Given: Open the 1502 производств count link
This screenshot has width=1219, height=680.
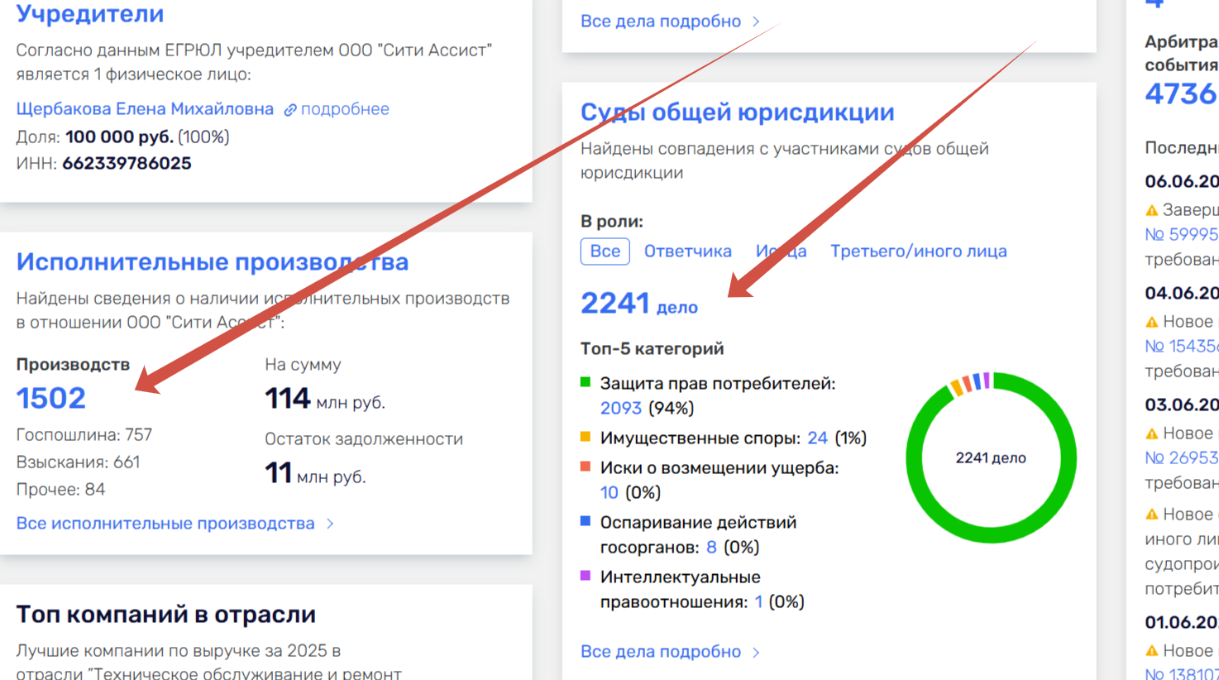Looking at the screenshot, I should (x=51, y=399).
